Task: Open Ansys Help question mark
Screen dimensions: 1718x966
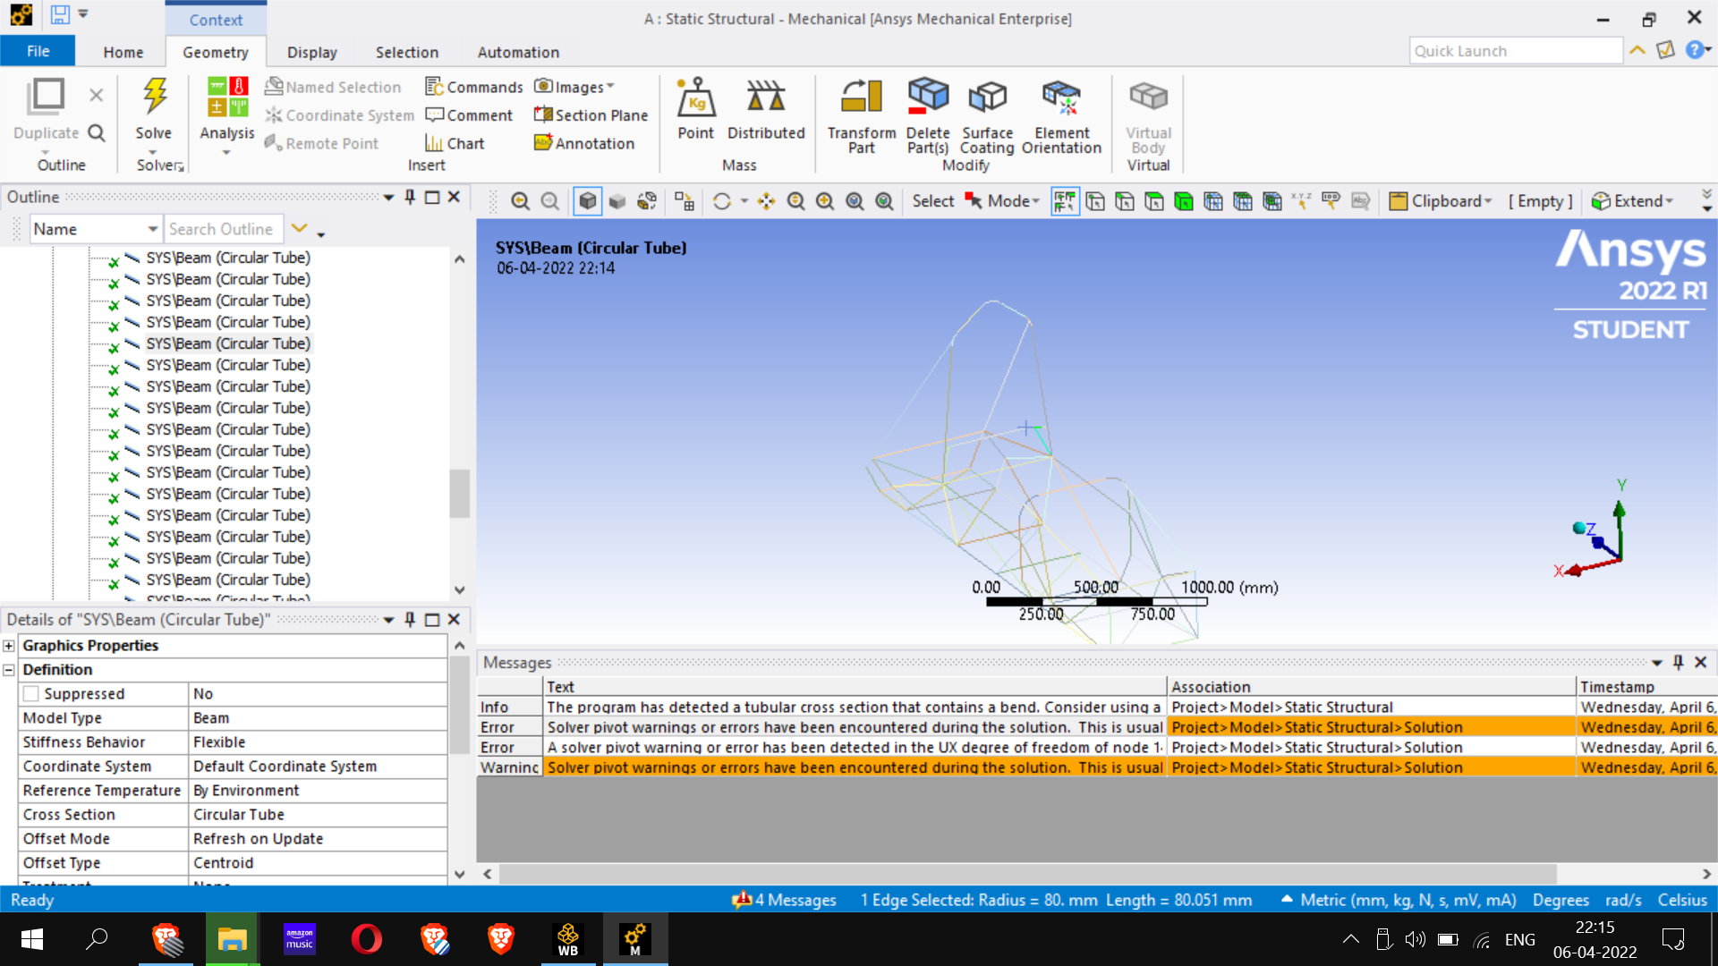Action: click(x=1695, y=50)
